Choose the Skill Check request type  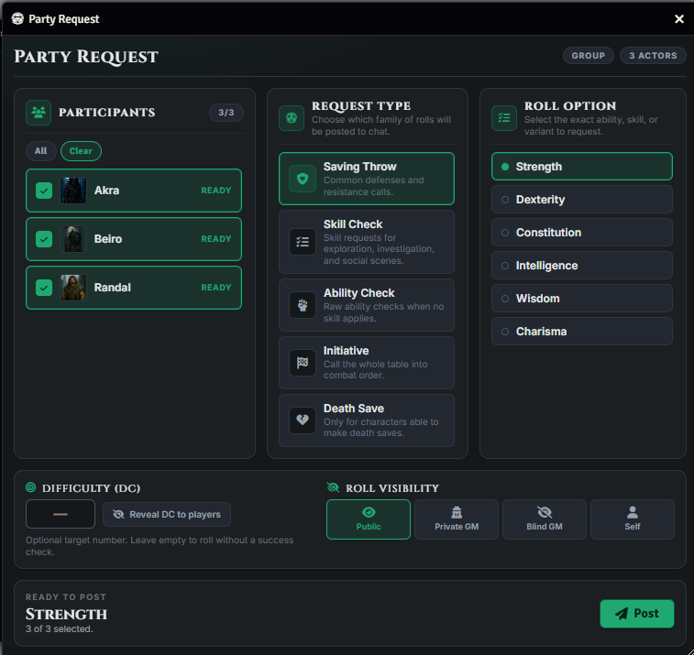(x=367, y=242)
